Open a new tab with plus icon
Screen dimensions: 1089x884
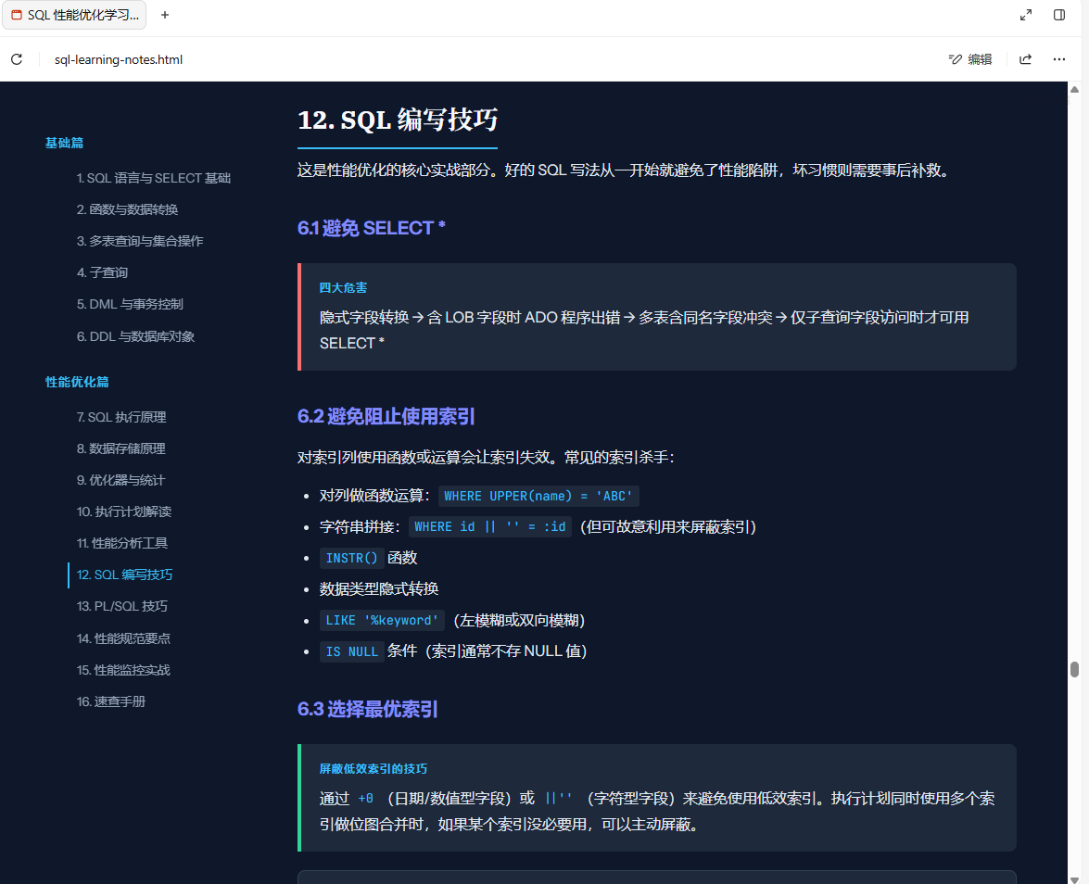coord(165,15)
